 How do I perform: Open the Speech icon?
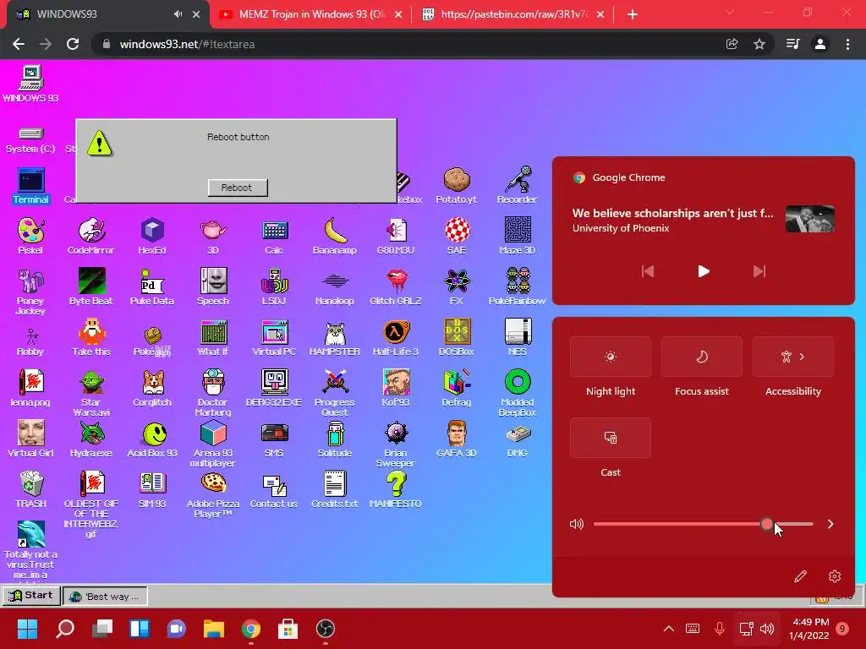click(213, 286)
